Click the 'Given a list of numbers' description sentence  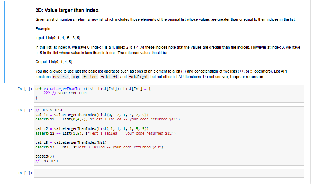pos(165,20)
